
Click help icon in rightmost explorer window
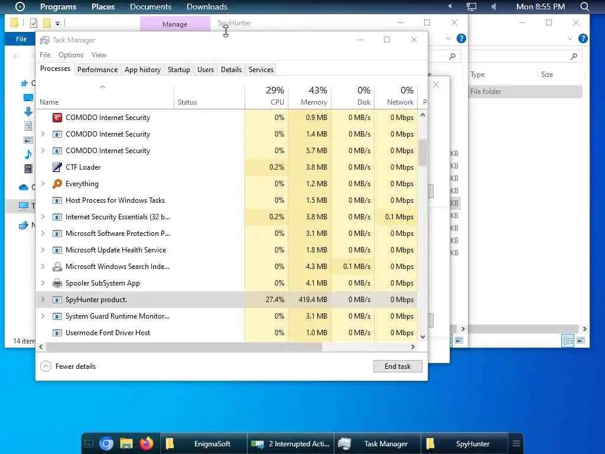tap(583, 38)
